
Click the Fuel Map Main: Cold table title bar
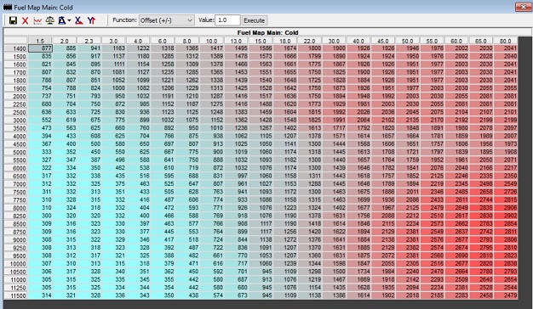267,32
